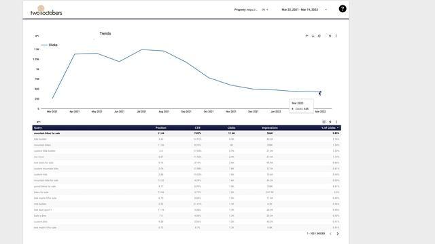Viewport: 435px width, 244px height.
Task: Click the chart drill down arrow
Action: [313, 36]
